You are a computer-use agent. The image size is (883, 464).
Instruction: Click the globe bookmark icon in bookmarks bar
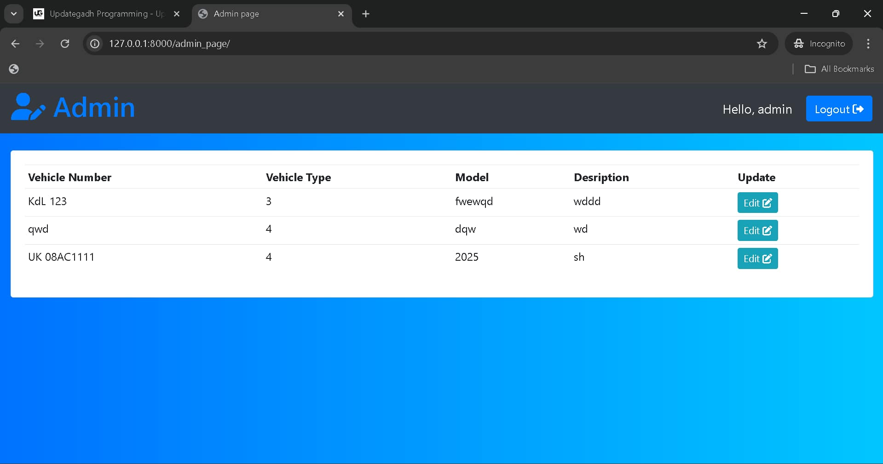[14, 69]
